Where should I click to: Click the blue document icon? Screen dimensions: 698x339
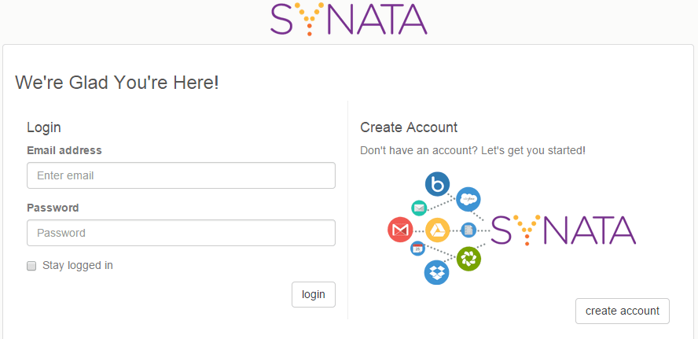(x=468, y=230)
